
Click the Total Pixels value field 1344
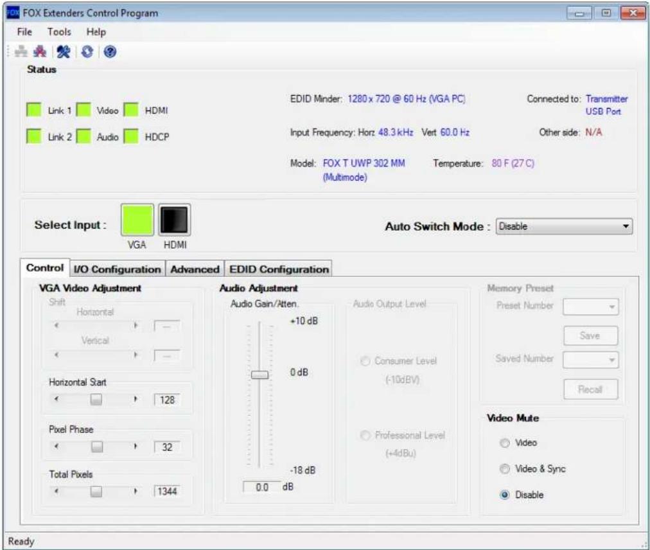(x=167, y=492)
